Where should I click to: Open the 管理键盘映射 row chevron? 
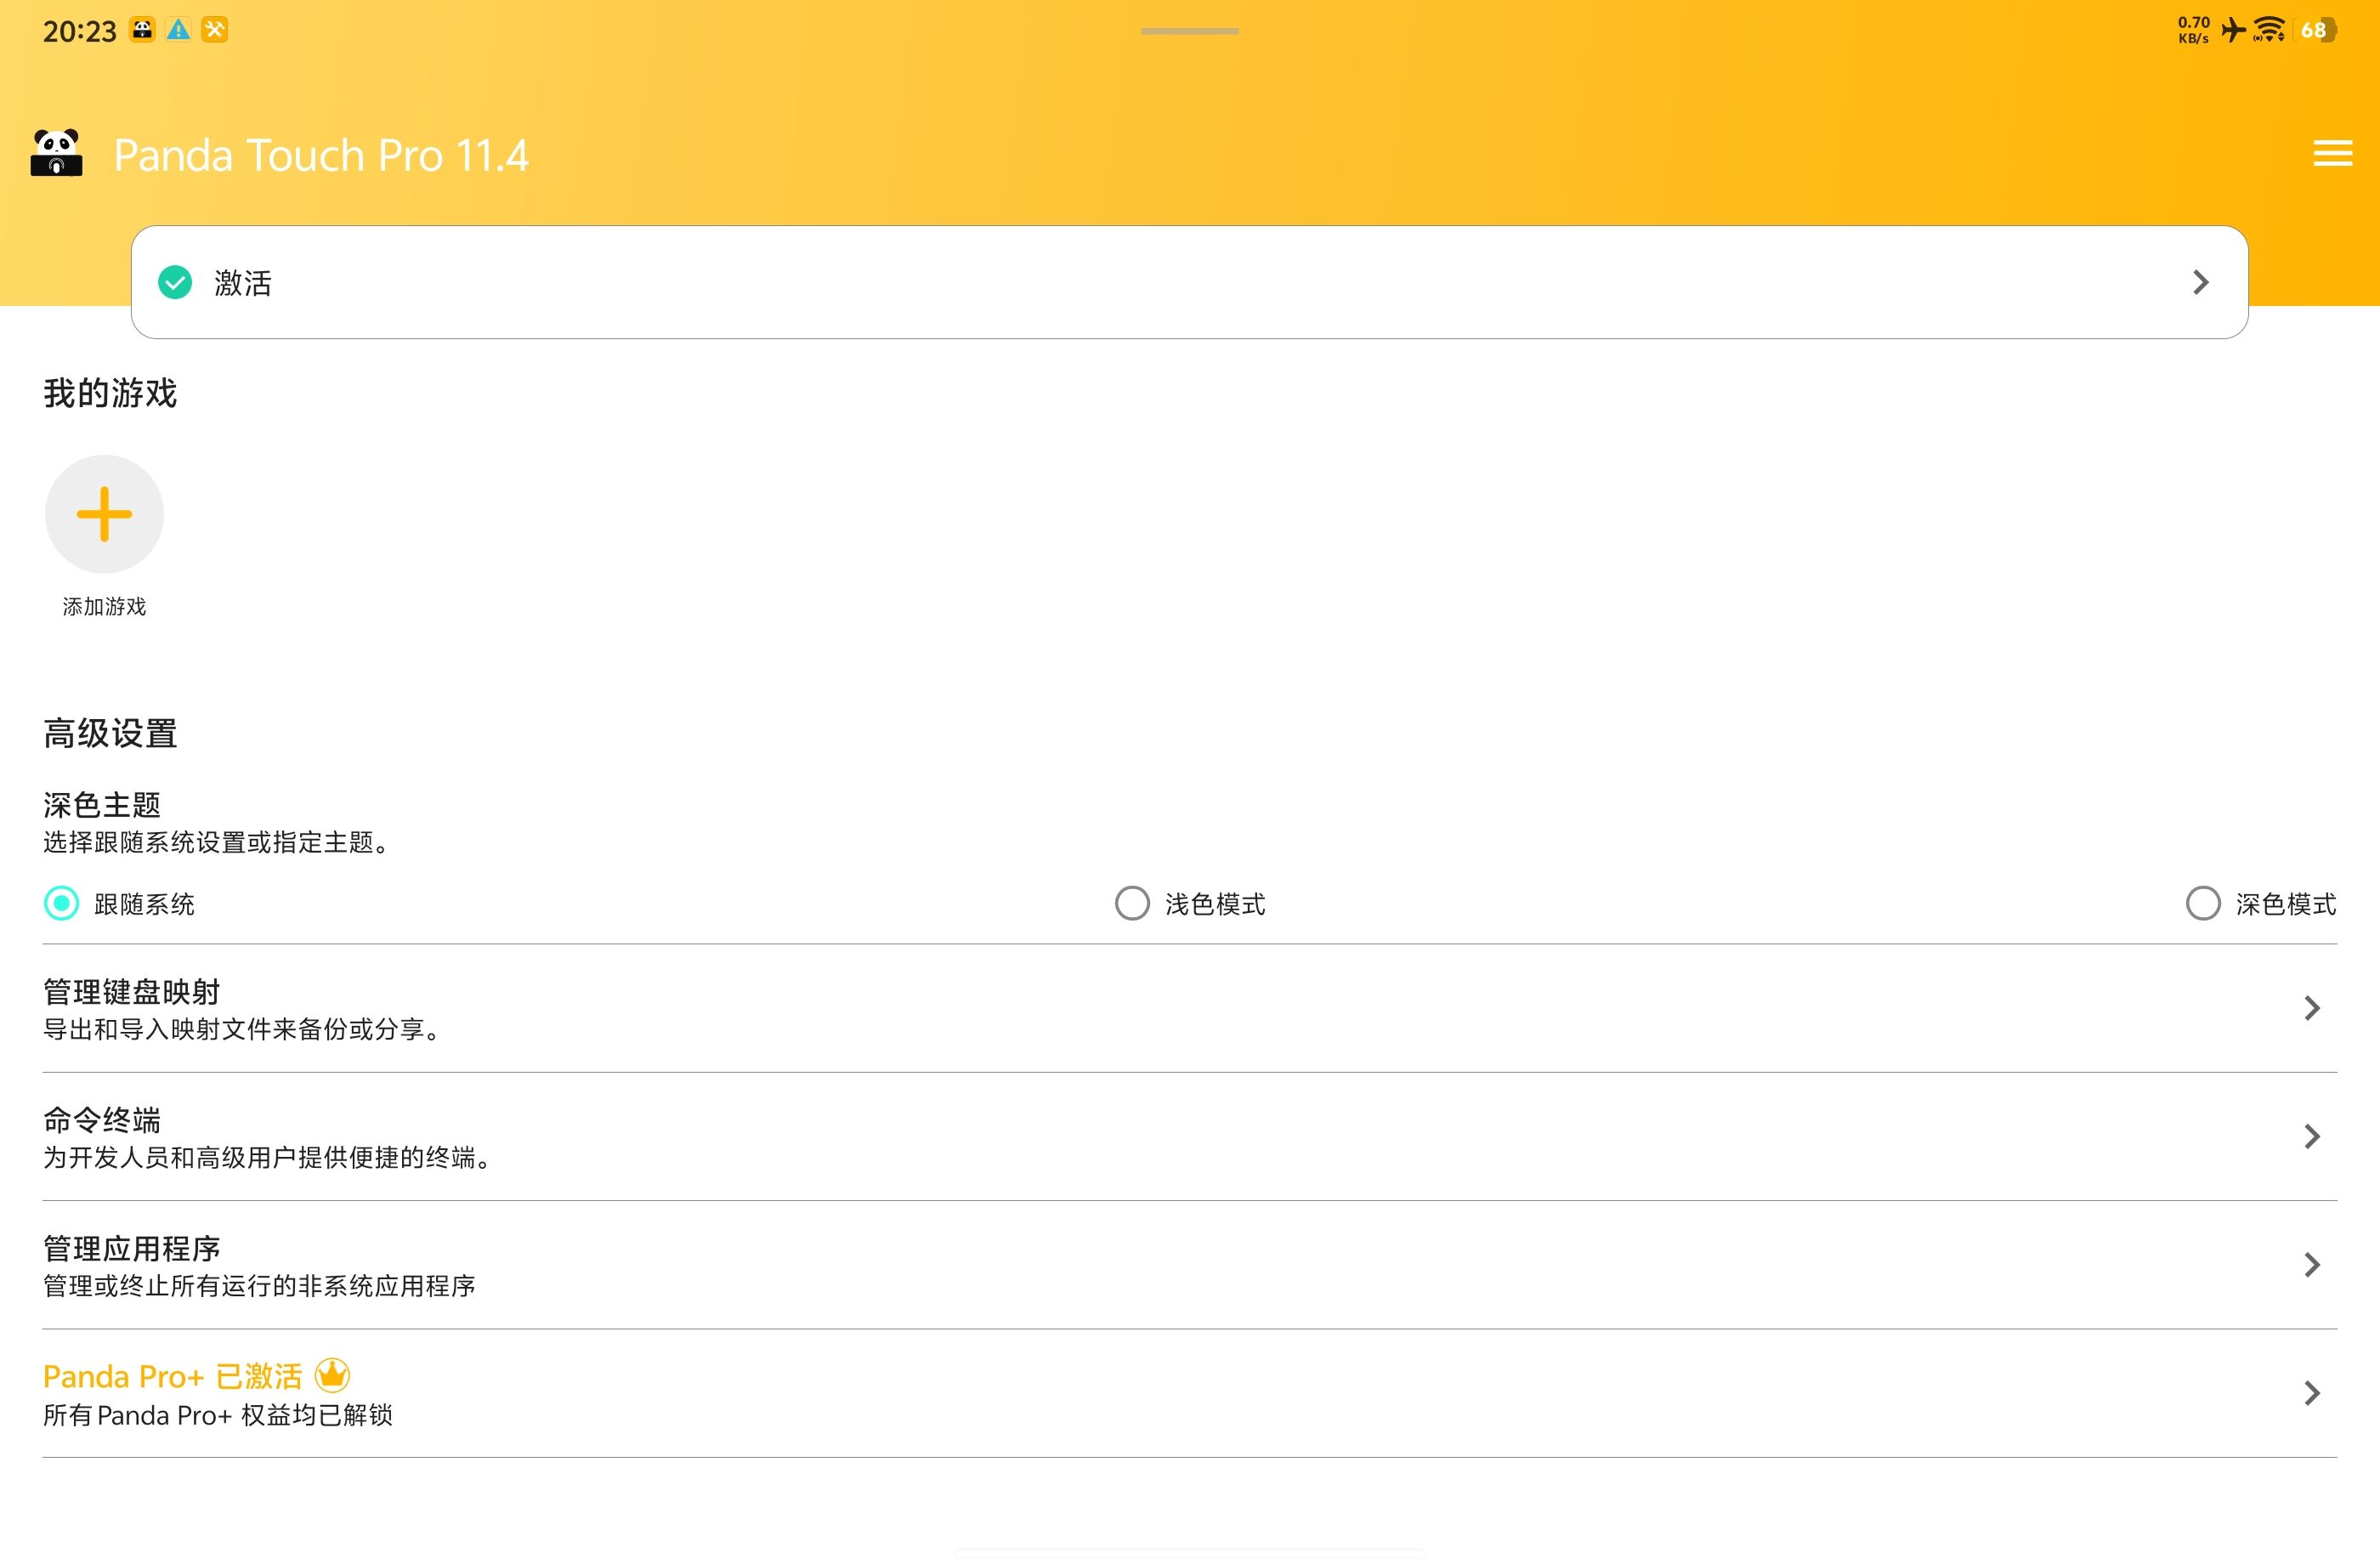2312,1008
